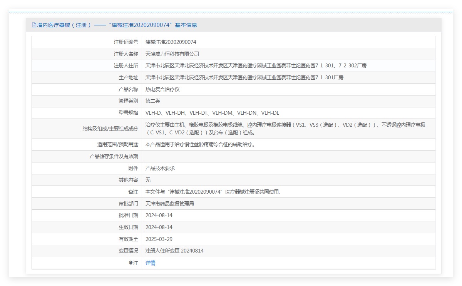Click the empty 产品储存条件及有效期 field
The image size is (462, 286).
[x=288, y=156]
